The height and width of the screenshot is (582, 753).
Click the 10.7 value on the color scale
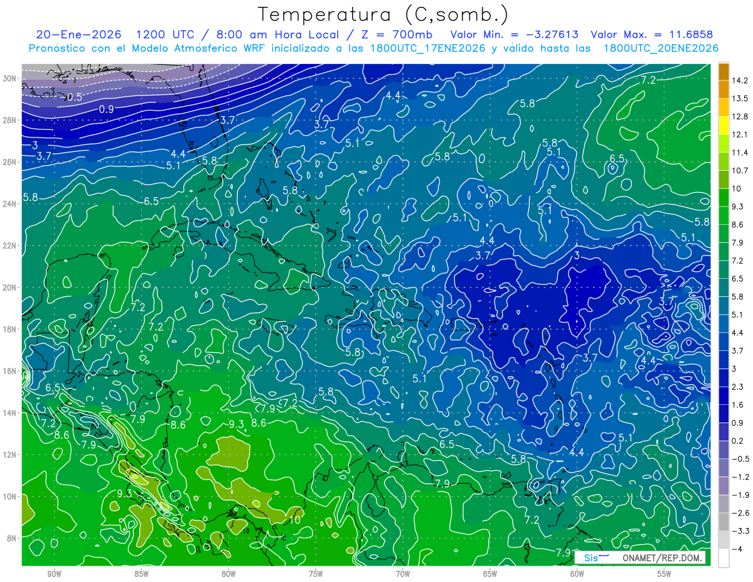(740, 171)
